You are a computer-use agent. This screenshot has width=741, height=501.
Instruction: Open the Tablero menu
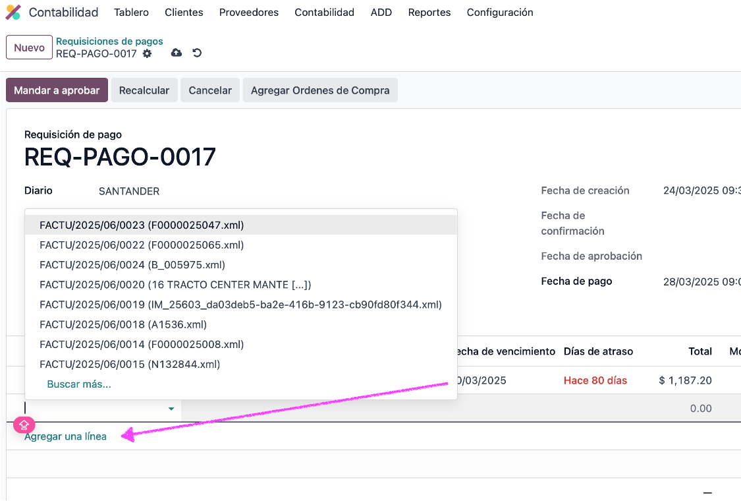pyautogui.click(x=131, y=13)
